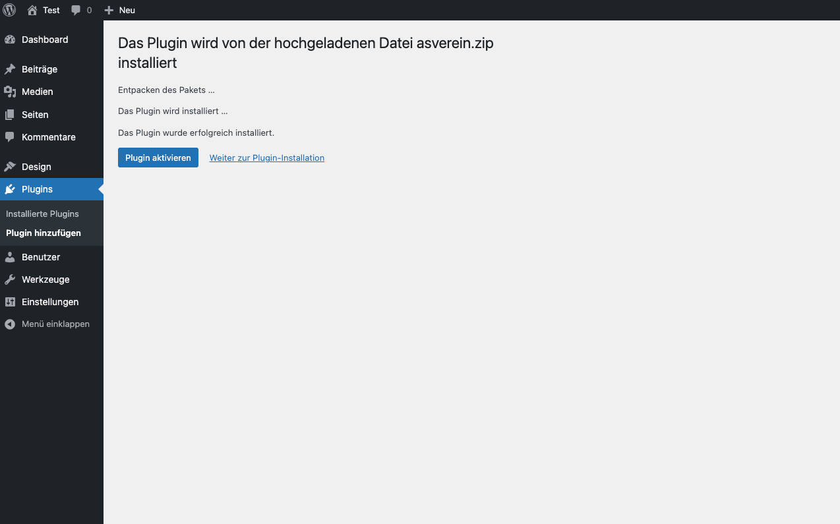The image size is (840, 524).
Task: Click the plus icon beside Neu
Action: tap(109, 11)
